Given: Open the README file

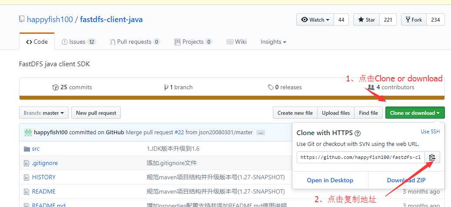Looking at the screenshot, I should click(x=44, y=191).
